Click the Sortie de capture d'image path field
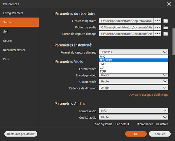The height and width of the screenshot is (141, 175). 126,34
